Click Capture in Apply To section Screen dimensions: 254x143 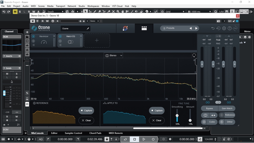coord(157,110)
